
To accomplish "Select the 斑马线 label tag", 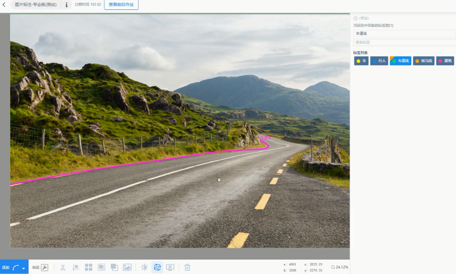I will (423, 61).
